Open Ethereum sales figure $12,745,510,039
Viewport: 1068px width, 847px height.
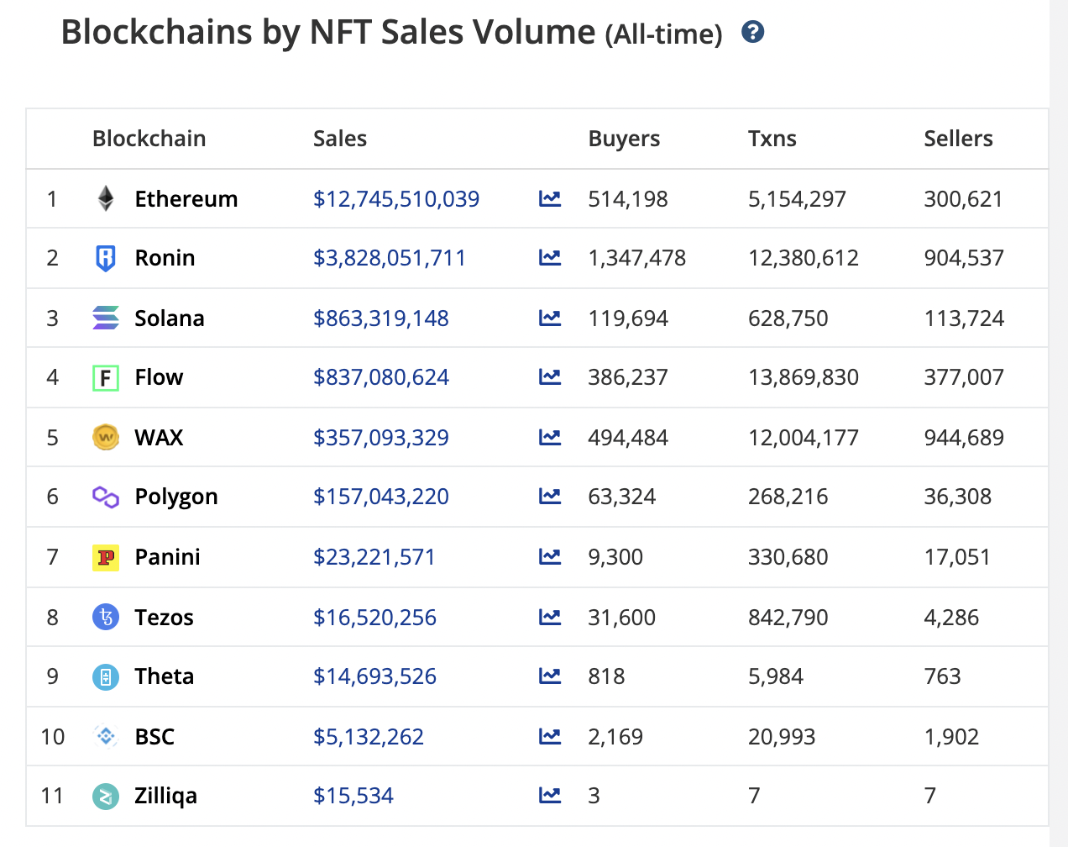coord(396,199)
